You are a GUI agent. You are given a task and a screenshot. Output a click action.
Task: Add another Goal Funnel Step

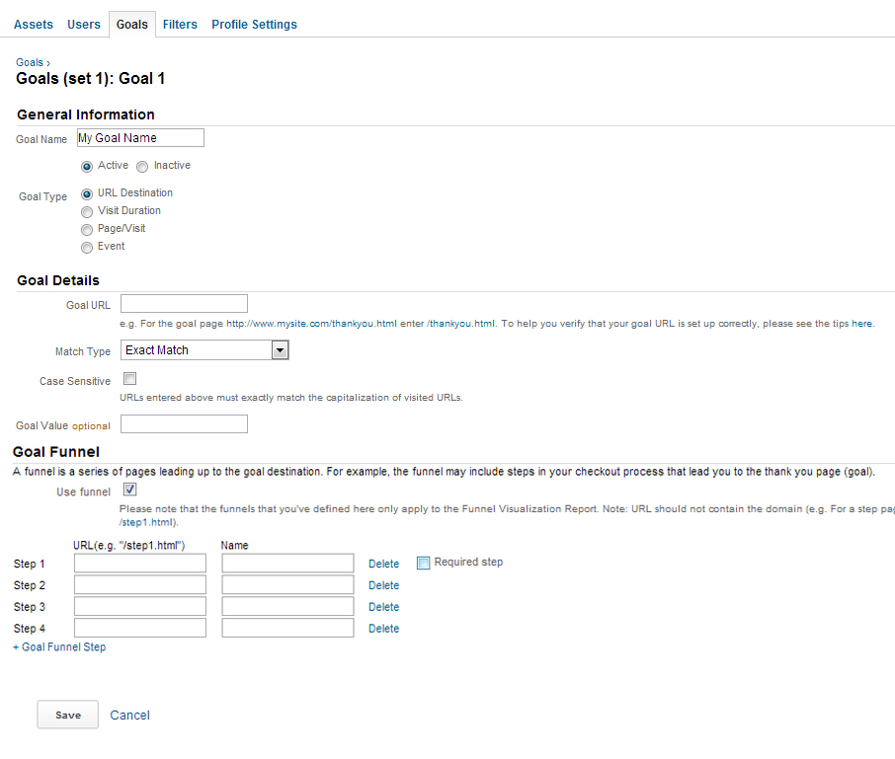tap(59, 647)
